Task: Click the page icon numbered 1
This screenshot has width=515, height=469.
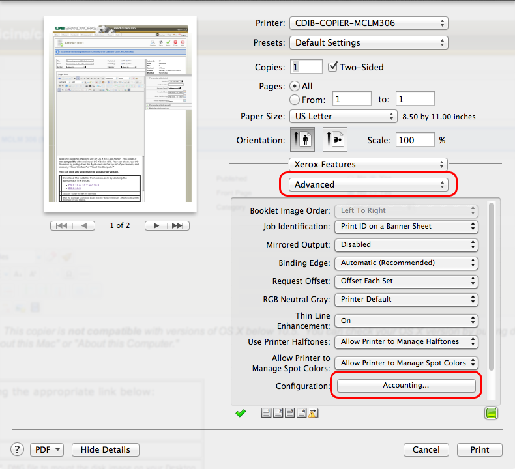Action: (266, 412)
